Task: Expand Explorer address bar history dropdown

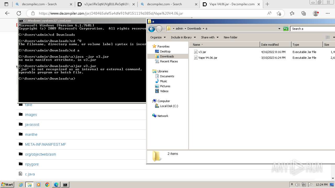Action: point(279,29)
